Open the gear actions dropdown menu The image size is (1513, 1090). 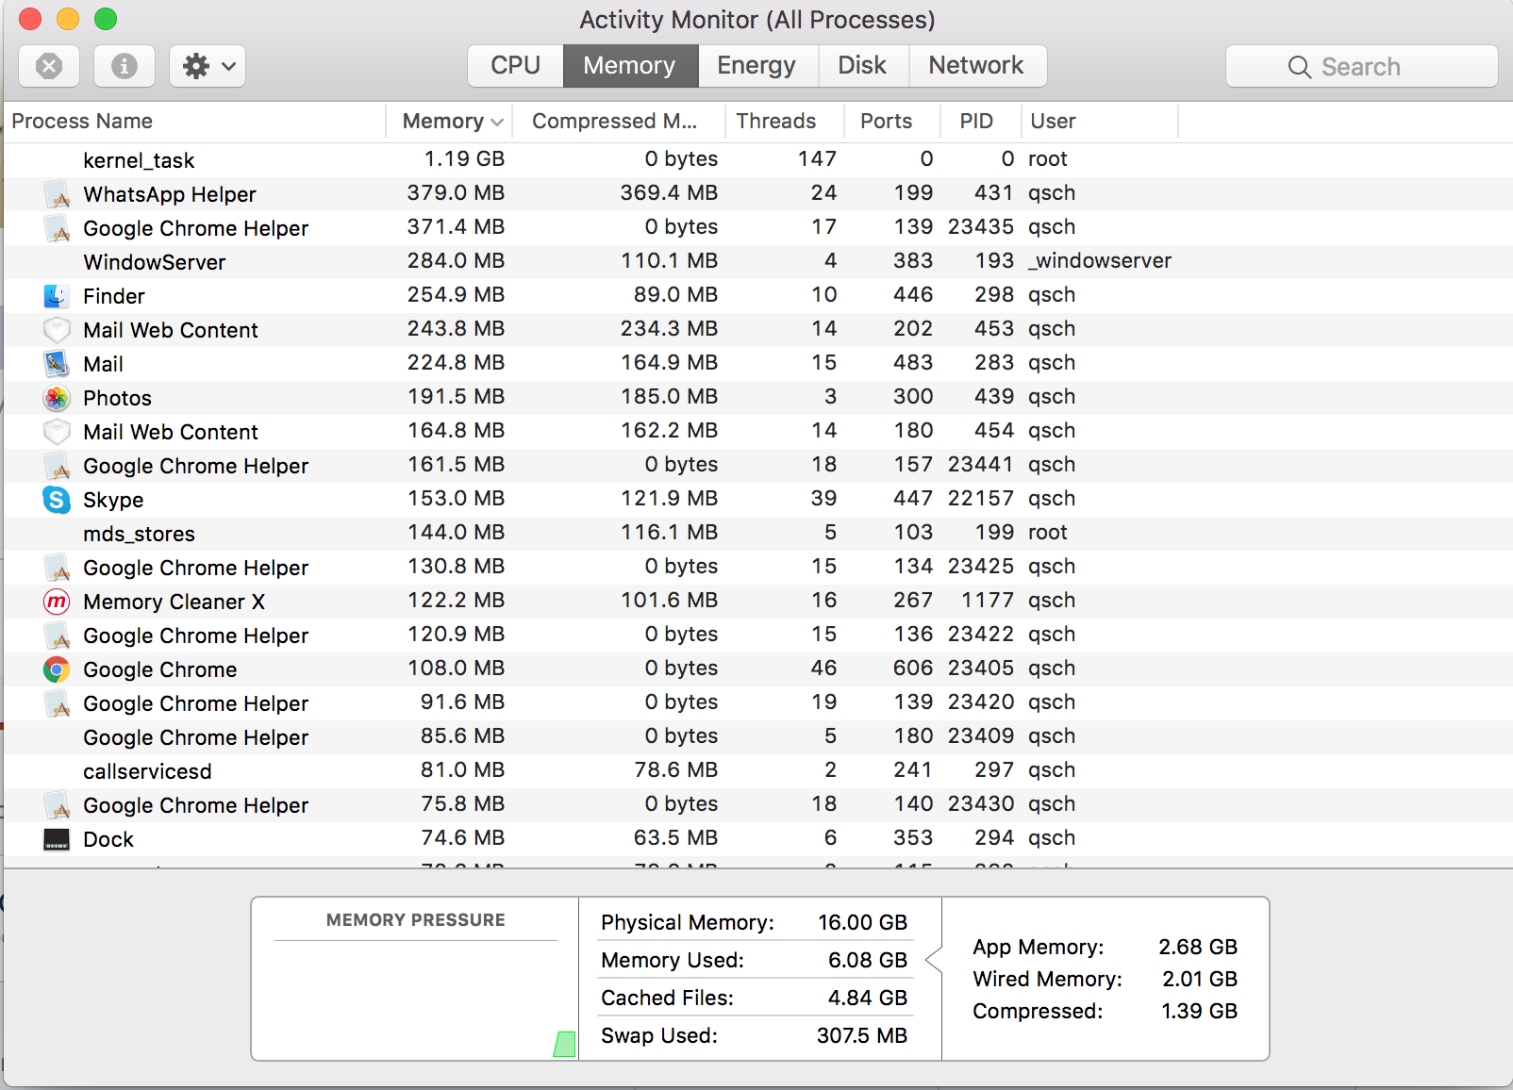pyautogui.click(x=208, y=66)
